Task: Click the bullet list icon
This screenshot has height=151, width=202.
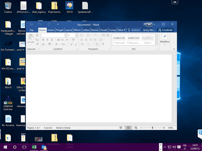Action: click(82, 35)
